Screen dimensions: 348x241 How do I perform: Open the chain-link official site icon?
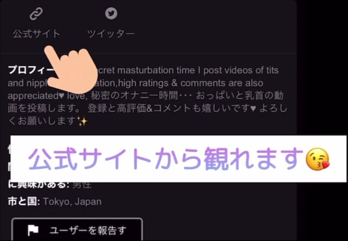(x=36, y=14)
